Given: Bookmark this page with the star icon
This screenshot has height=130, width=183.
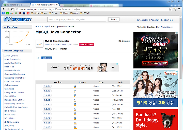Looking at the screenshot, I should tap(170, 9).
